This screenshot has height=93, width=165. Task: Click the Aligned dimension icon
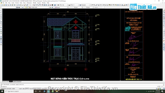coord(95,5)
